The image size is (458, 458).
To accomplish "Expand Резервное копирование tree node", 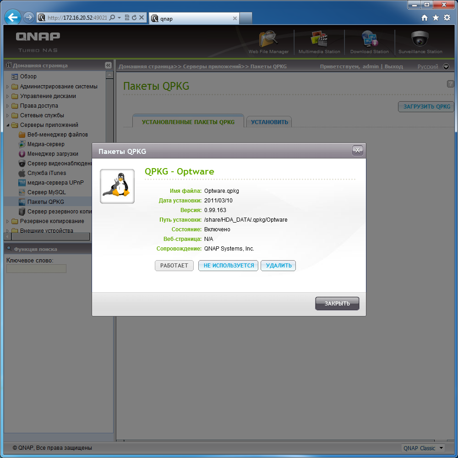I will pyautogui.click(x=8, y=221).
